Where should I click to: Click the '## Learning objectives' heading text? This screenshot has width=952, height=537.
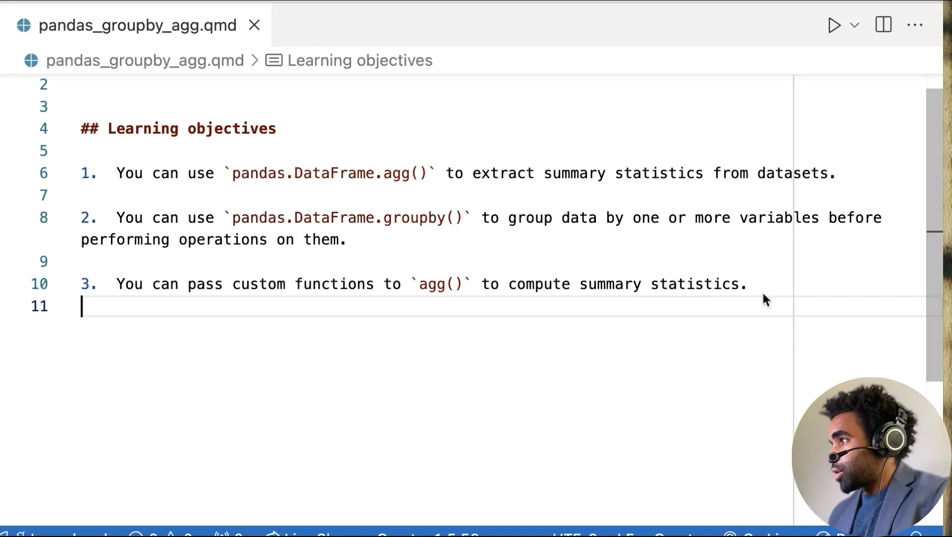(179, 129)
